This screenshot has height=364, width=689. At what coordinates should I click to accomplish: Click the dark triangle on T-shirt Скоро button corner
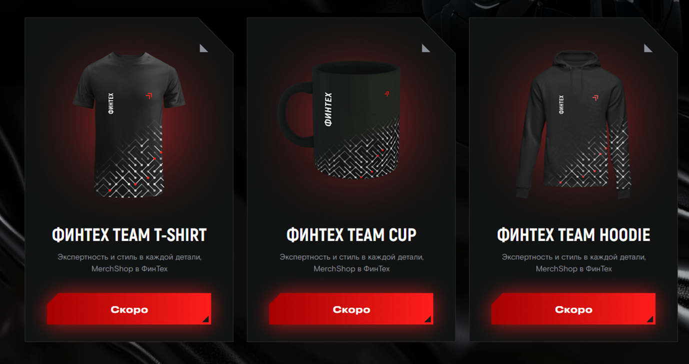(206, 319)
